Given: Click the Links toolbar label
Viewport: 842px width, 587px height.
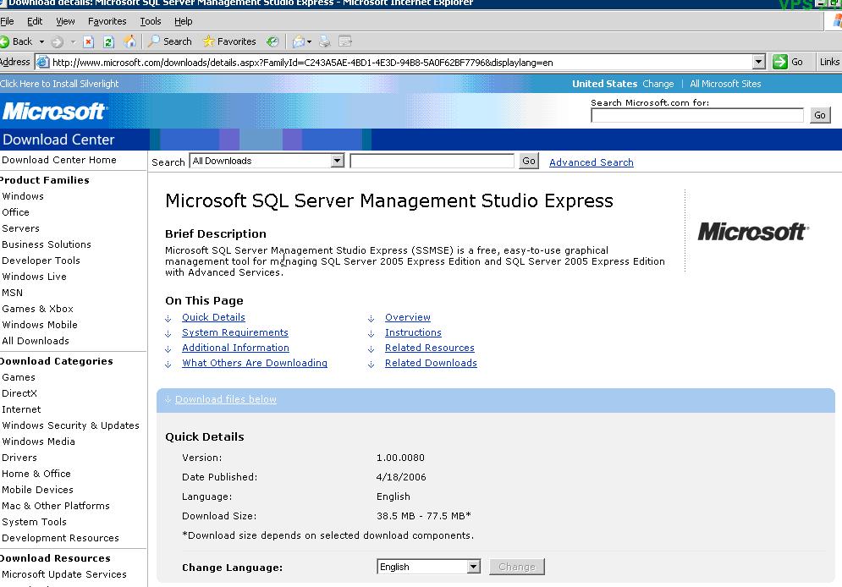Looking at the screenshot, I should tap(829, 62).
